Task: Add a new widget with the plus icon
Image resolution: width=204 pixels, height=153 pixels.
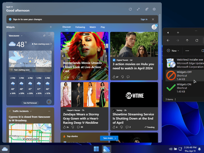Action: pyautogui.click(x=51, y=27)
